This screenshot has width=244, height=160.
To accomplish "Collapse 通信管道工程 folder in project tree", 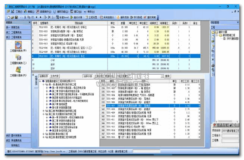I will [x=217, y=35].
